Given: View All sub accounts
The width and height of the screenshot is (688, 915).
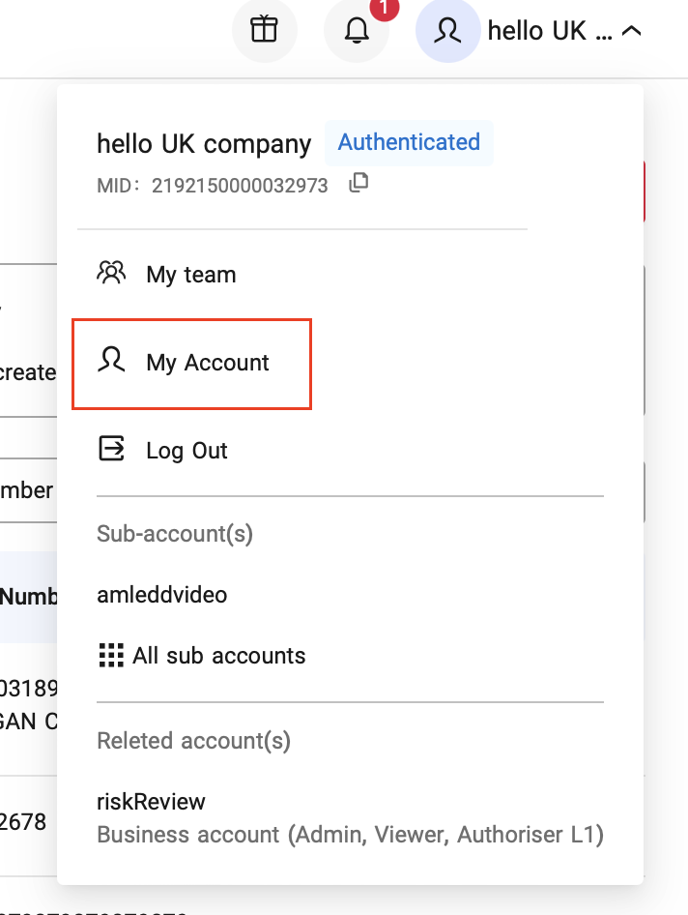Looking at the screenshot, I should 219,656.
